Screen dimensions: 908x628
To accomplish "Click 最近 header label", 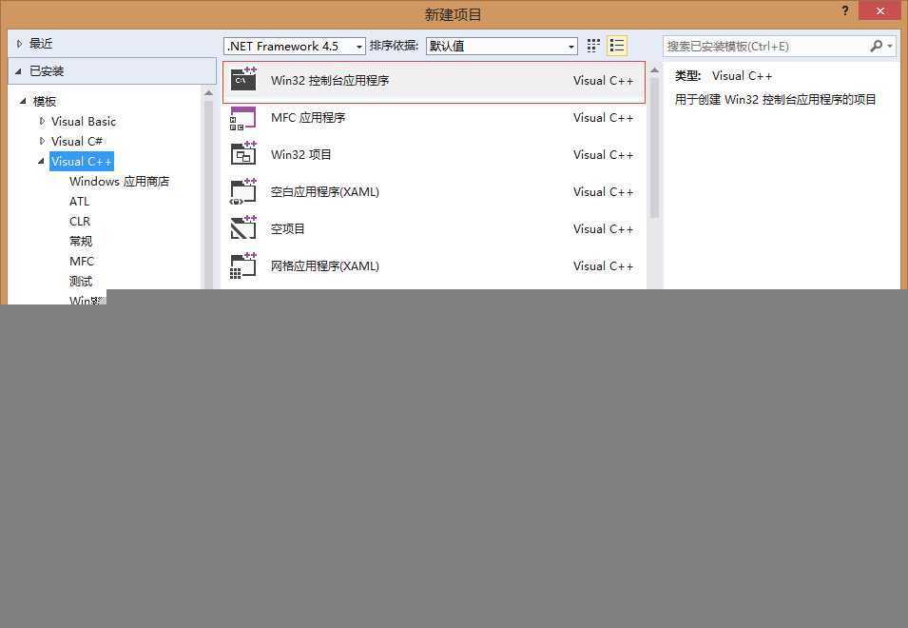I will pyautogui.click(x=41, y=44).
